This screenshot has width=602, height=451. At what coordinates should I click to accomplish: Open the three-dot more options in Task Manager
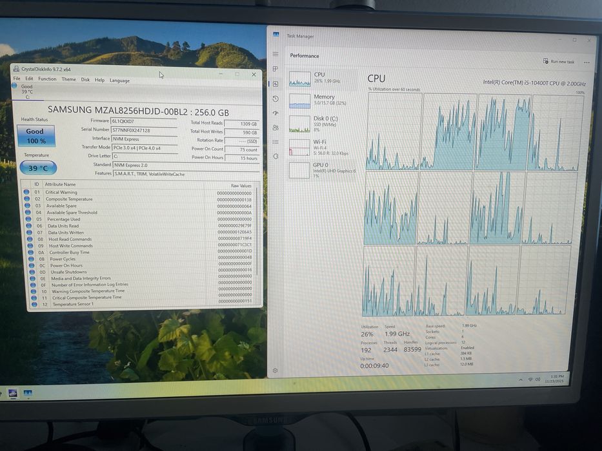587,62
